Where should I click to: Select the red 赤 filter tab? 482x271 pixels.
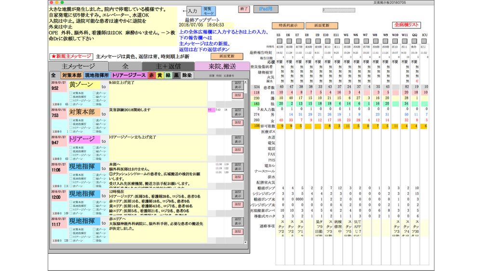click(151, 75)
